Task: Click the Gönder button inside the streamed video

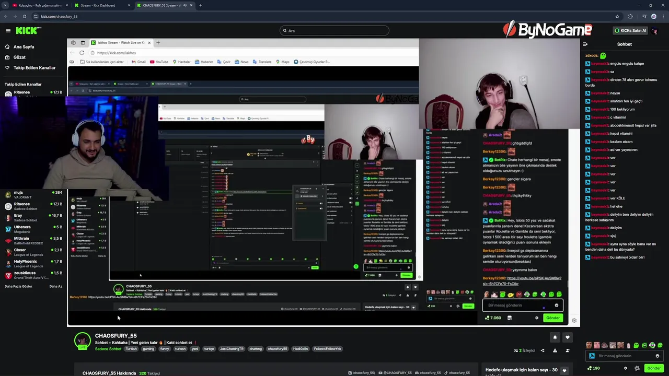Action: tap(552, 318)
